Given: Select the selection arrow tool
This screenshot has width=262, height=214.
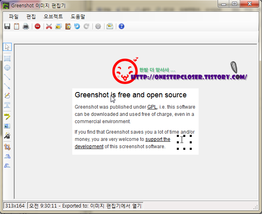Looking at the screenshot, I should point(7,47).
